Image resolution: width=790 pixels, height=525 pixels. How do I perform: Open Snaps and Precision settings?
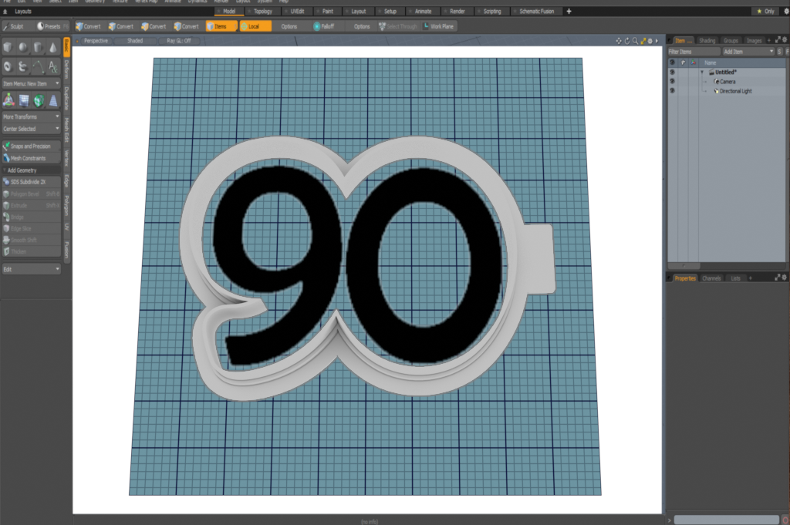(x=31, y=146)
